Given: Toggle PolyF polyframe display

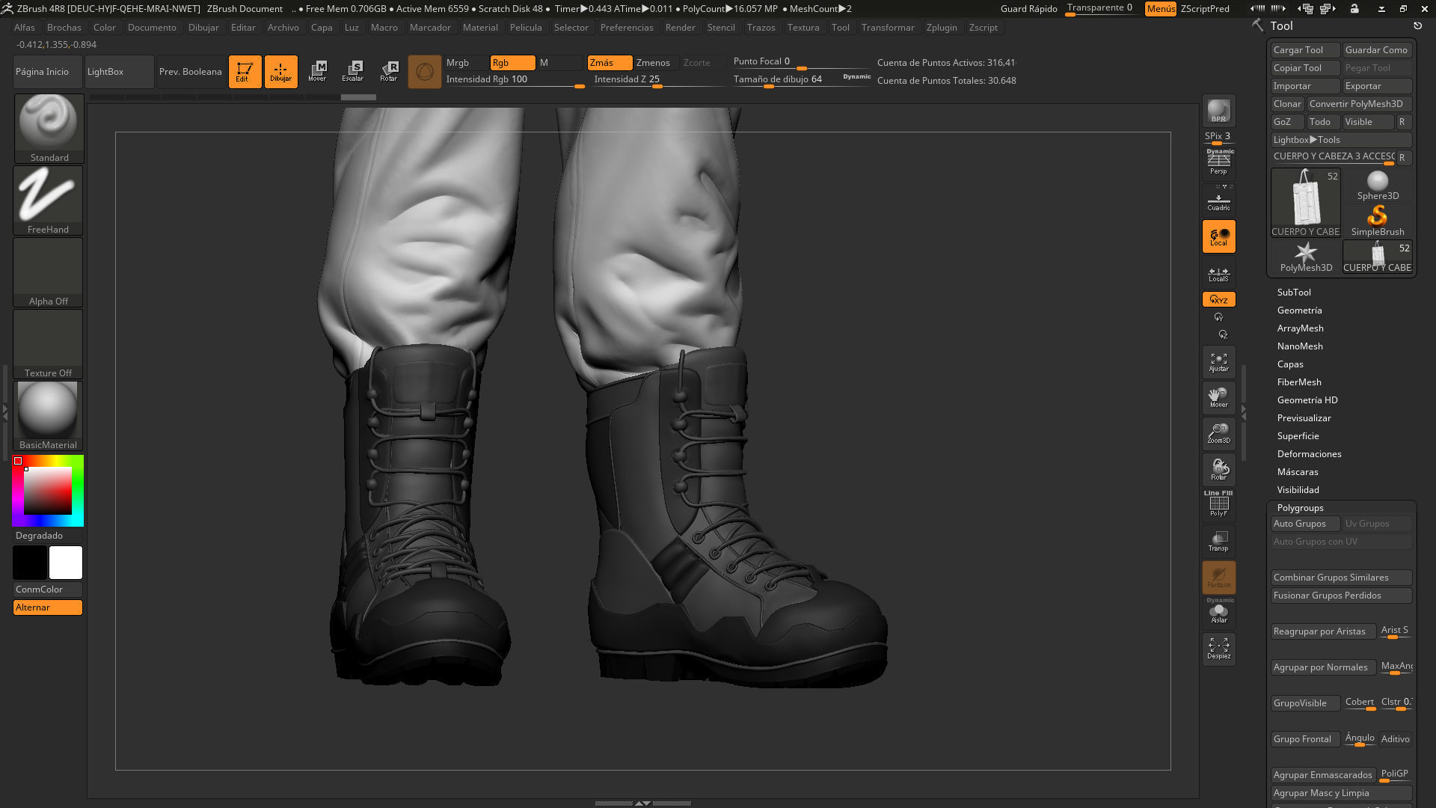Looking at the screenshot, I should tap(1218, 505).
